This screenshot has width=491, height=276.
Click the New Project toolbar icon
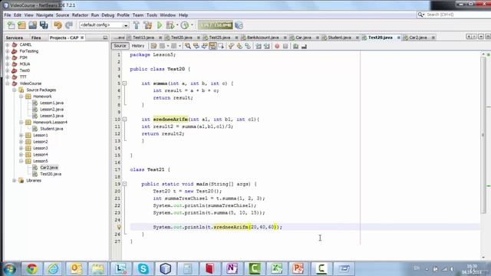pyautogui.click(x=21, y=25)
